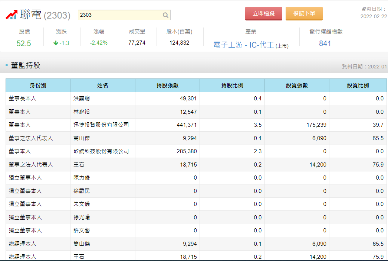The image size is (388, 261).
Task: Click the pledge ratio value 39.7
Action: tap(378, 125)
